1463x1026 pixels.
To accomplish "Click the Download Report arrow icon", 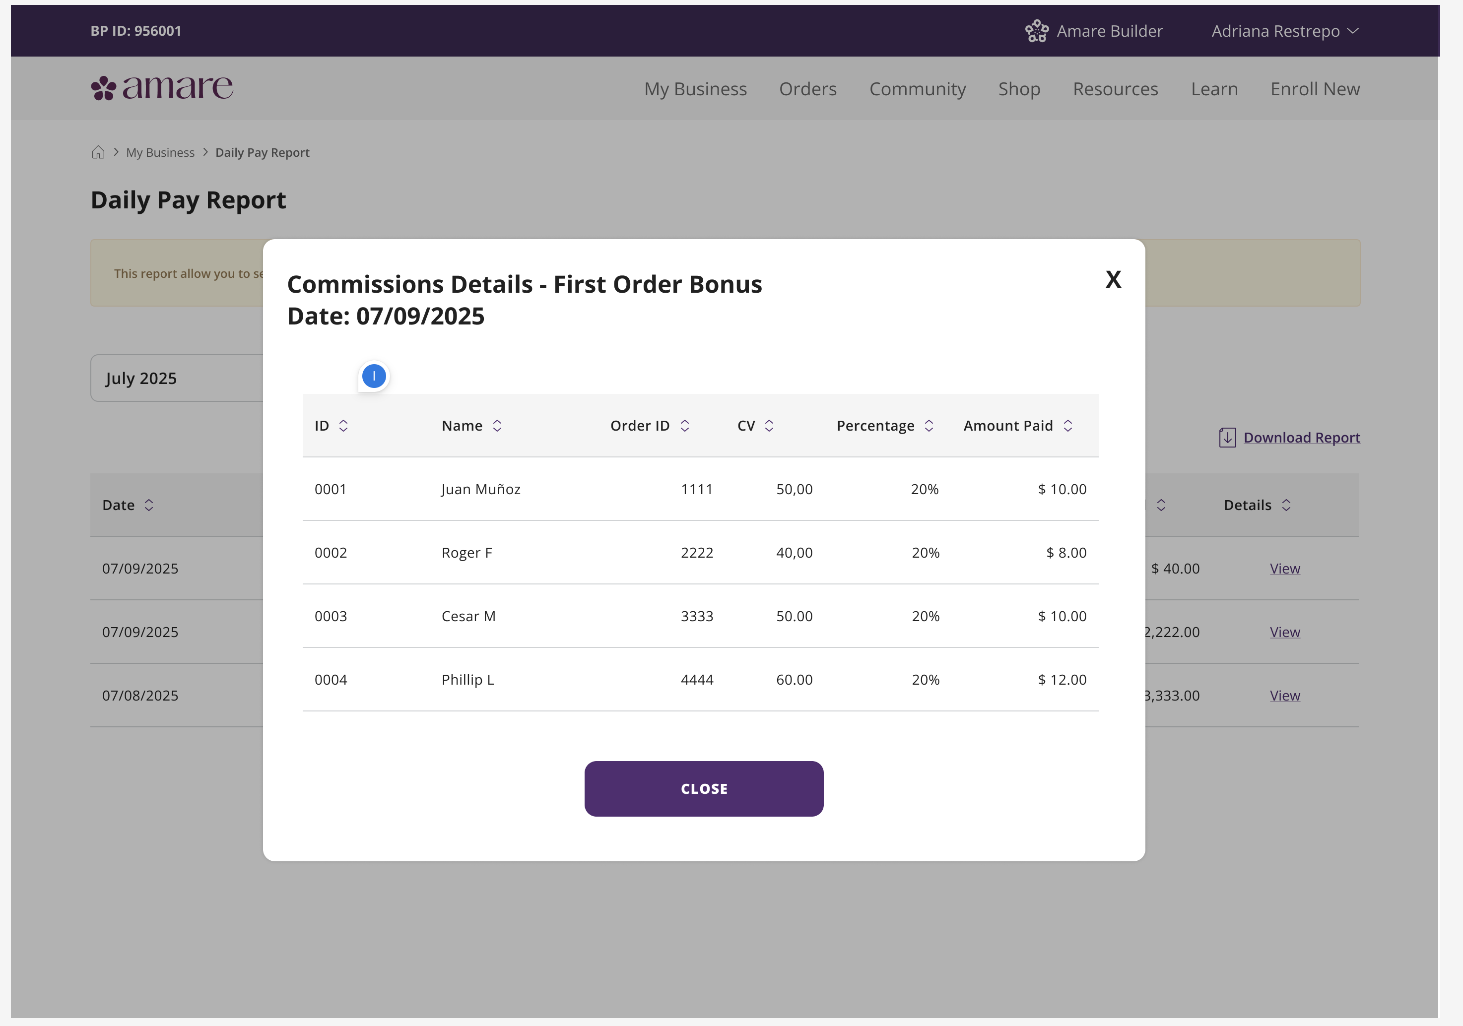I will (1227, 438).
